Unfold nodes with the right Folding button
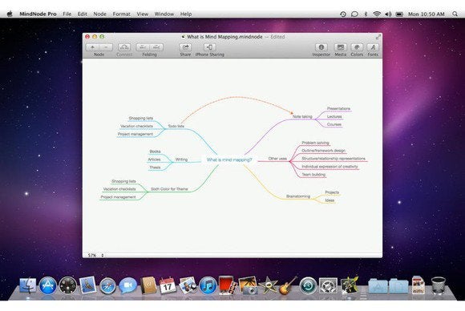This screenshot has width=465, height=311. pos(156,47)
